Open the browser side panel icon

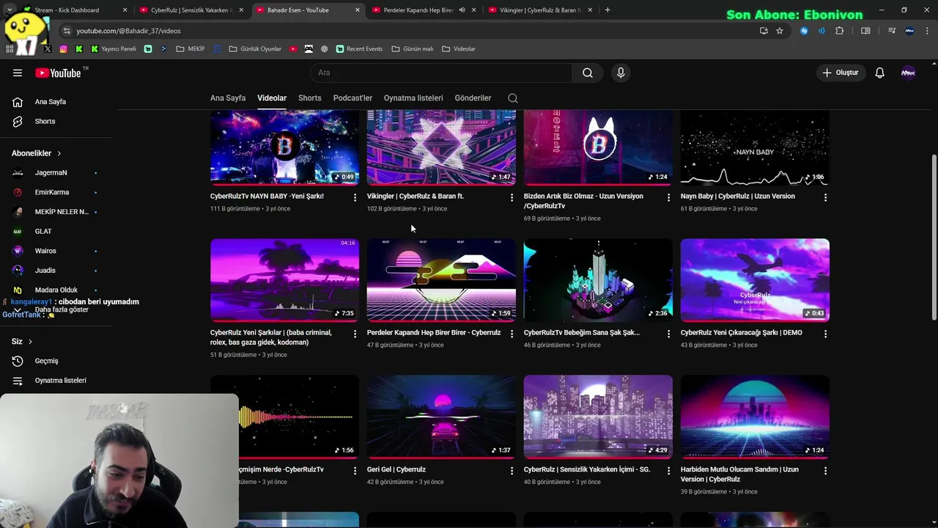tap(865, 31)
